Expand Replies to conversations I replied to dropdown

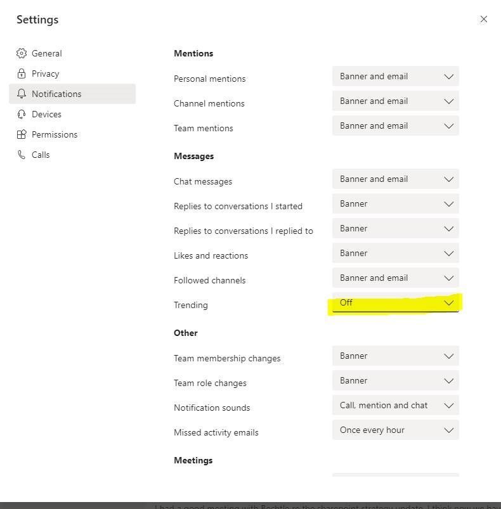click(x=396, y=228)
